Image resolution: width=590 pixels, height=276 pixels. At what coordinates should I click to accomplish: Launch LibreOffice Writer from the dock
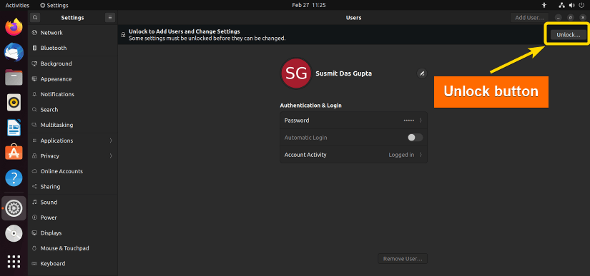point(14,128)
